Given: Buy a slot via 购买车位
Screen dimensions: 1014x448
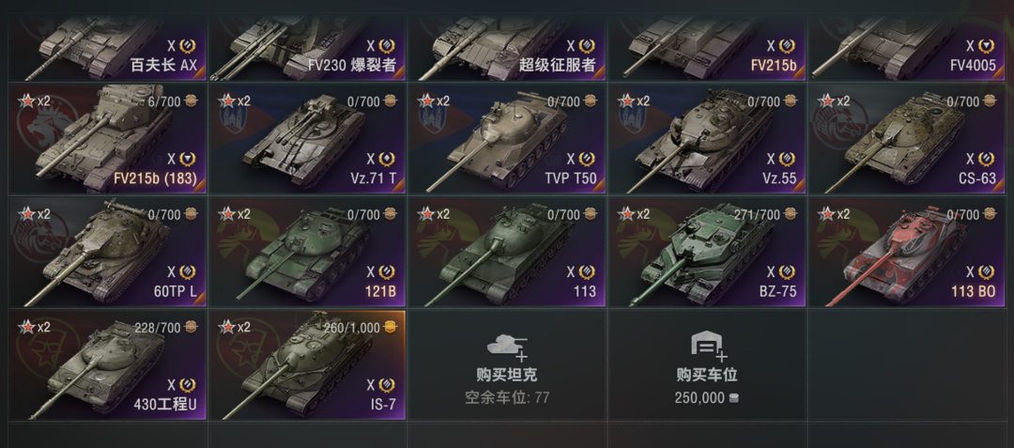Looking at the screenshot, I should point(707,365).
